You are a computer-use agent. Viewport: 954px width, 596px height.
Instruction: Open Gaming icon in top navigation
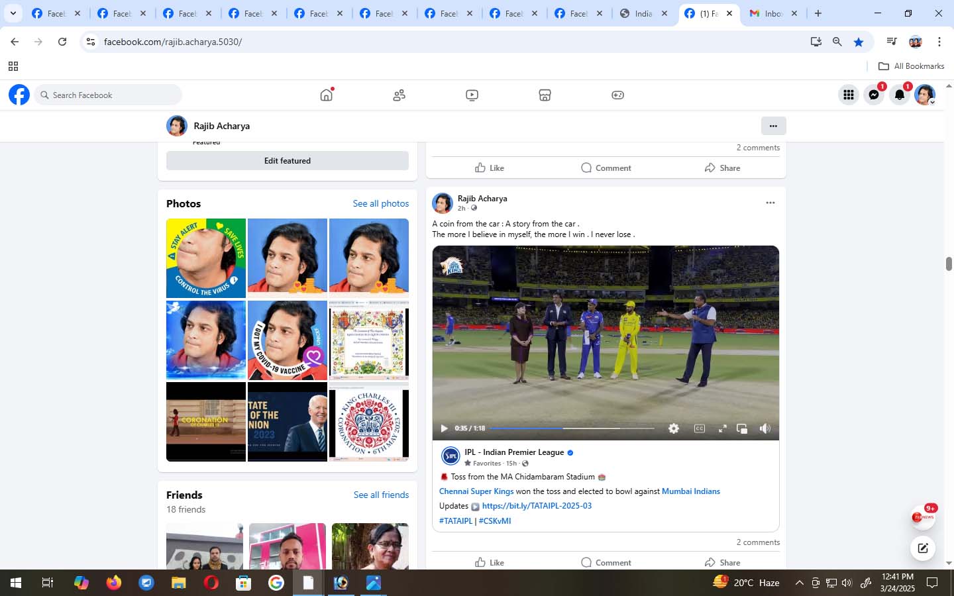[x=617, y=95]
